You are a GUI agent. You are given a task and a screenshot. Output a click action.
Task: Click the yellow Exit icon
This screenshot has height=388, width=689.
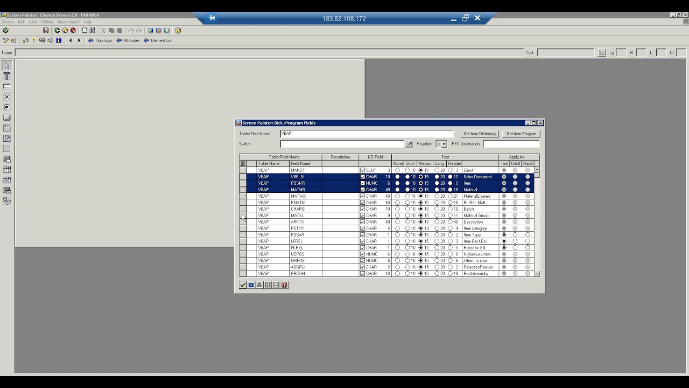tap(65, 31)
